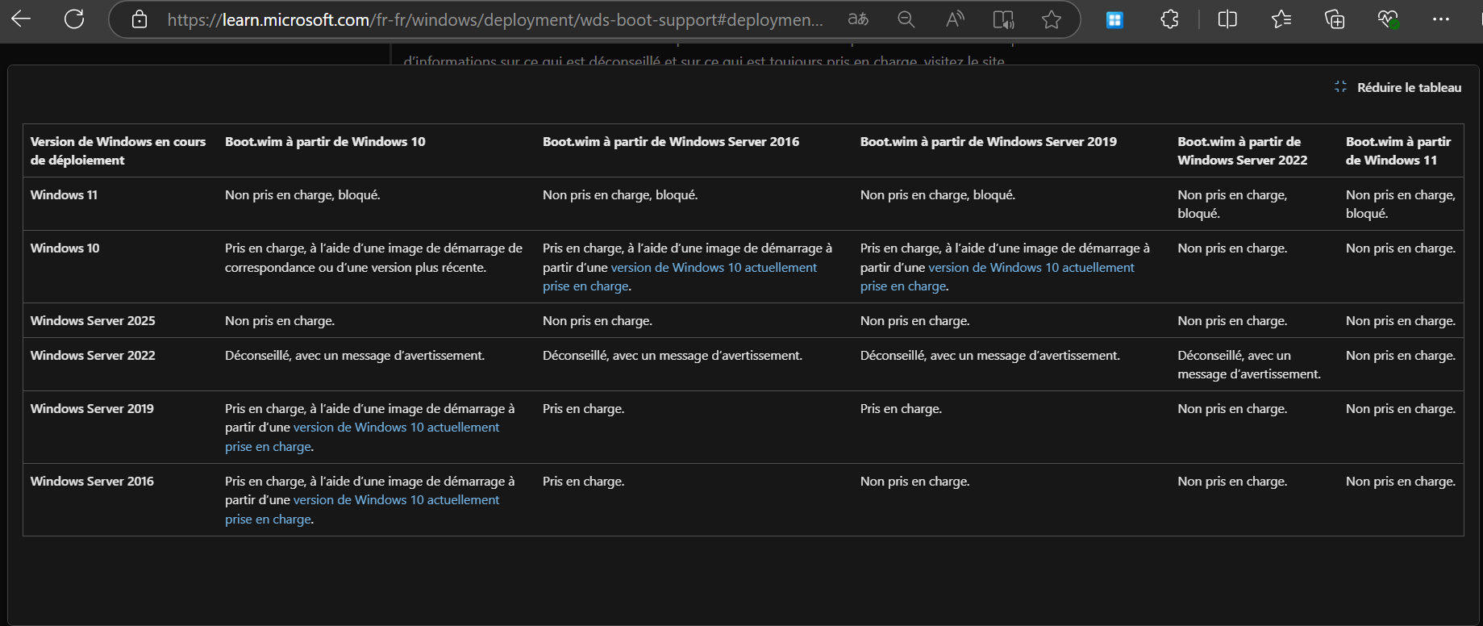Click the Réduire le tableau button
Screen dimensions: 1483x626
(x=1398, y=87)
